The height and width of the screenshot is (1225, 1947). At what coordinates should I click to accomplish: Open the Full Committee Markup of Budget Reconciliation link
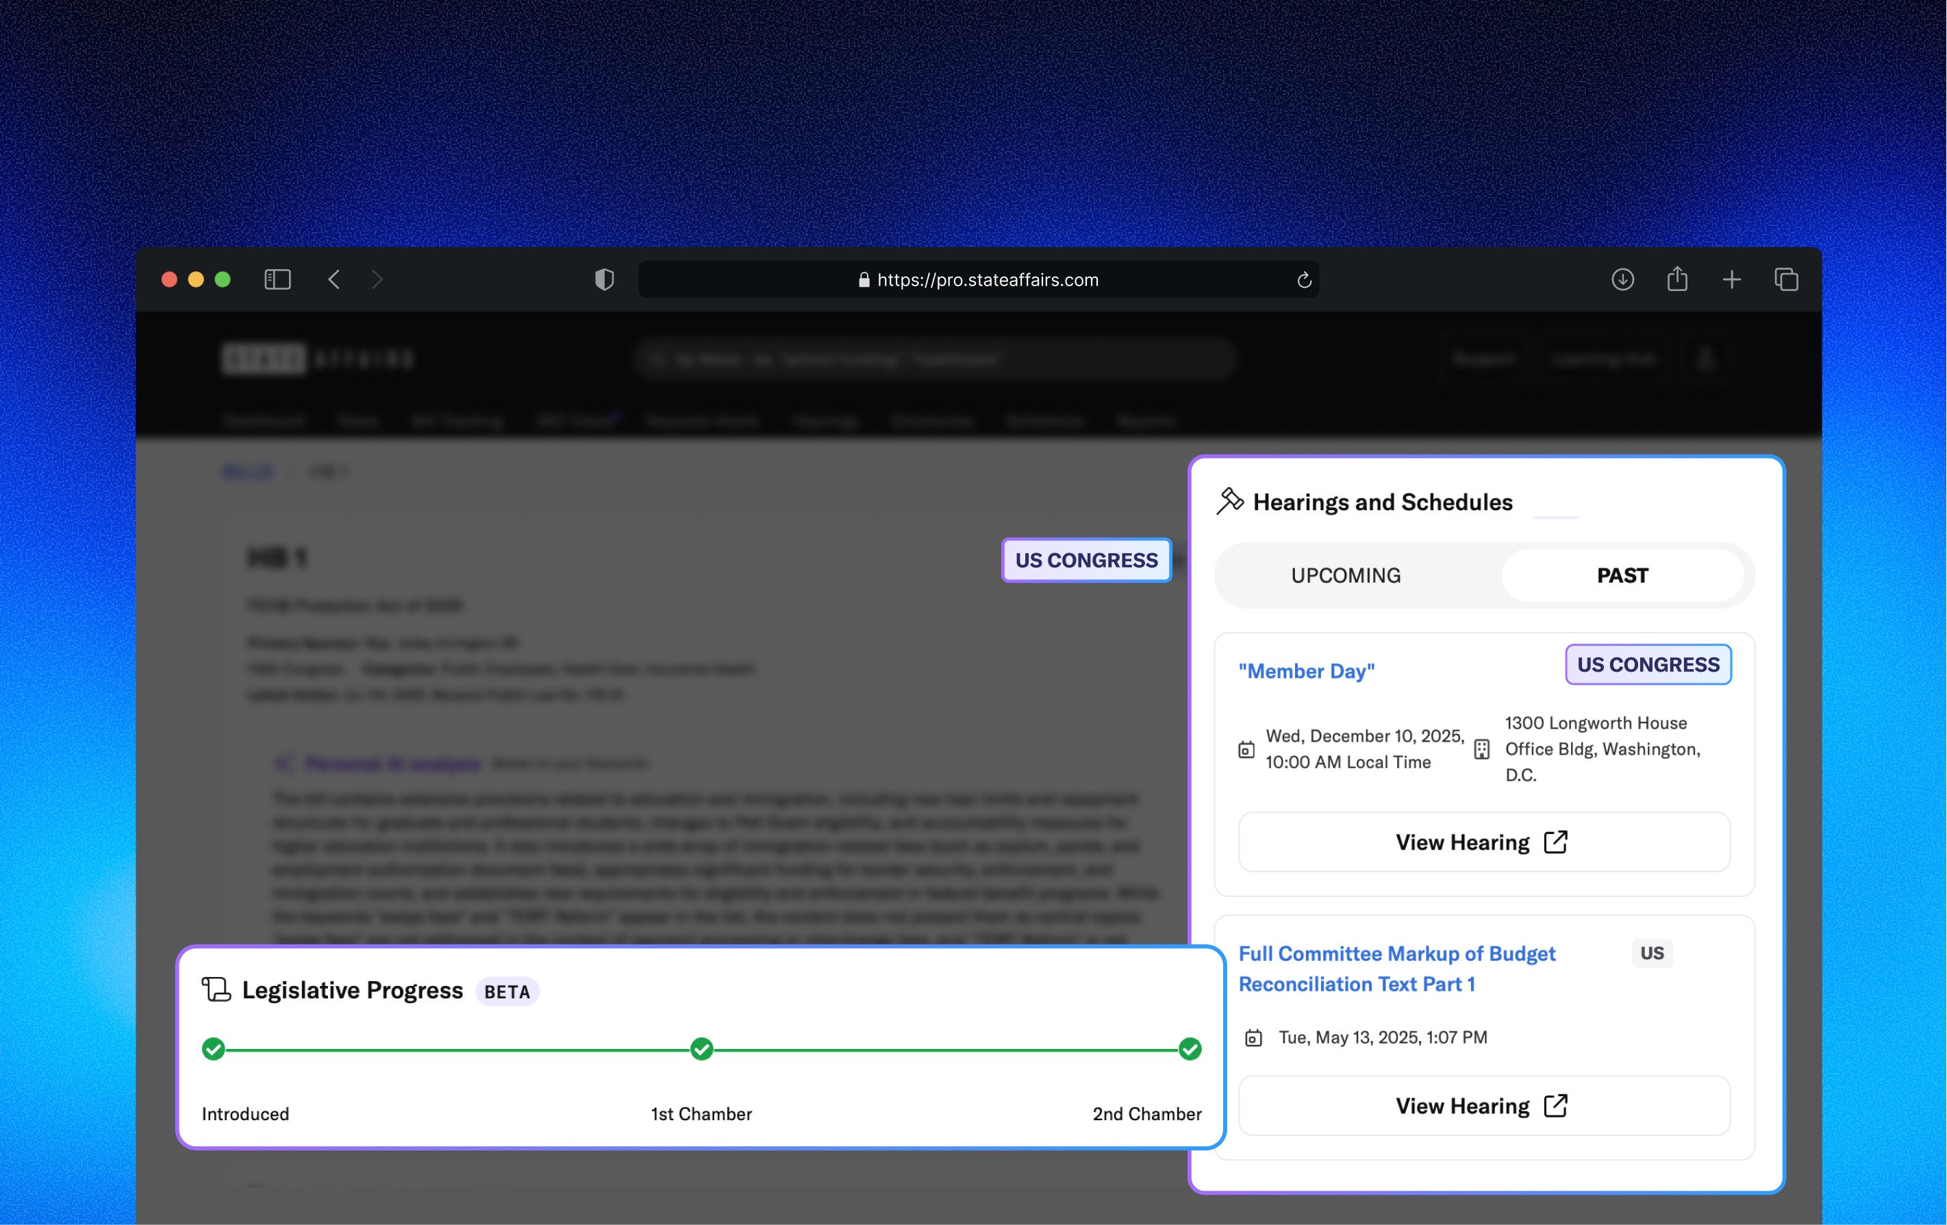(1396, 969)
